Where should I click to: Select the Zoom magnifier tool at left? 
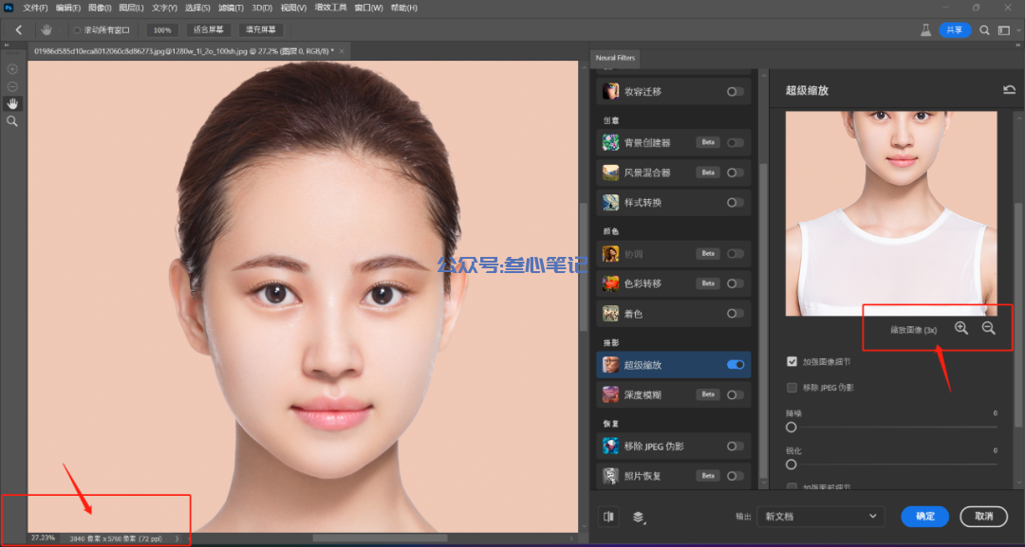12,121
